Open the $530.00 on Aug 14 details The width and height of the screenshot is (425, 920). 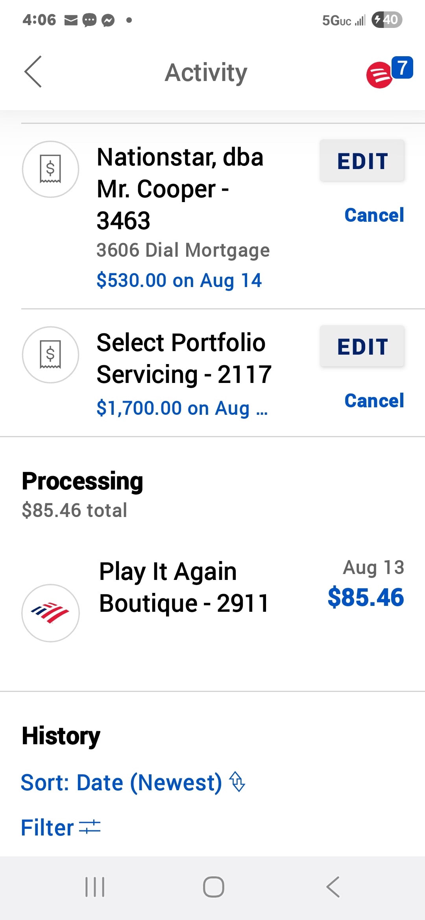[x=179, y=280]
